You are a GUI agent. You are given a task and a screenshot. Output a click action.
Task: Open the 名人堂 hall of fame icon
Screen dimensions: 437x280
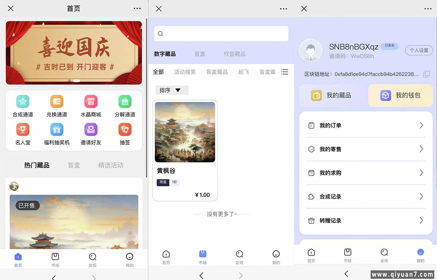23,130
